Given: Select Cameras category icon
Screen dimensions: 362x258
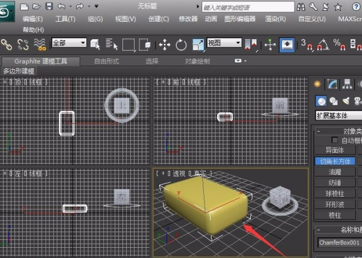Looking at the screenshot, I should click(358, 101).
